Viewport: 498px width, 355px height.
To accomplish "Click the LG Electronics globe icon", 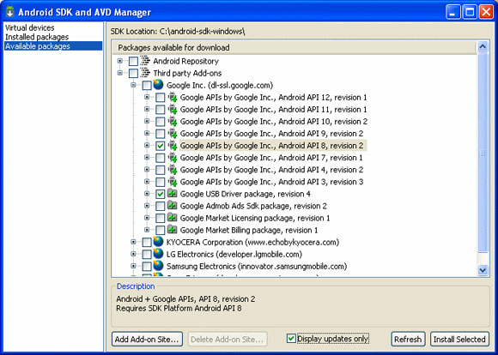I will [x=158, y=254].
